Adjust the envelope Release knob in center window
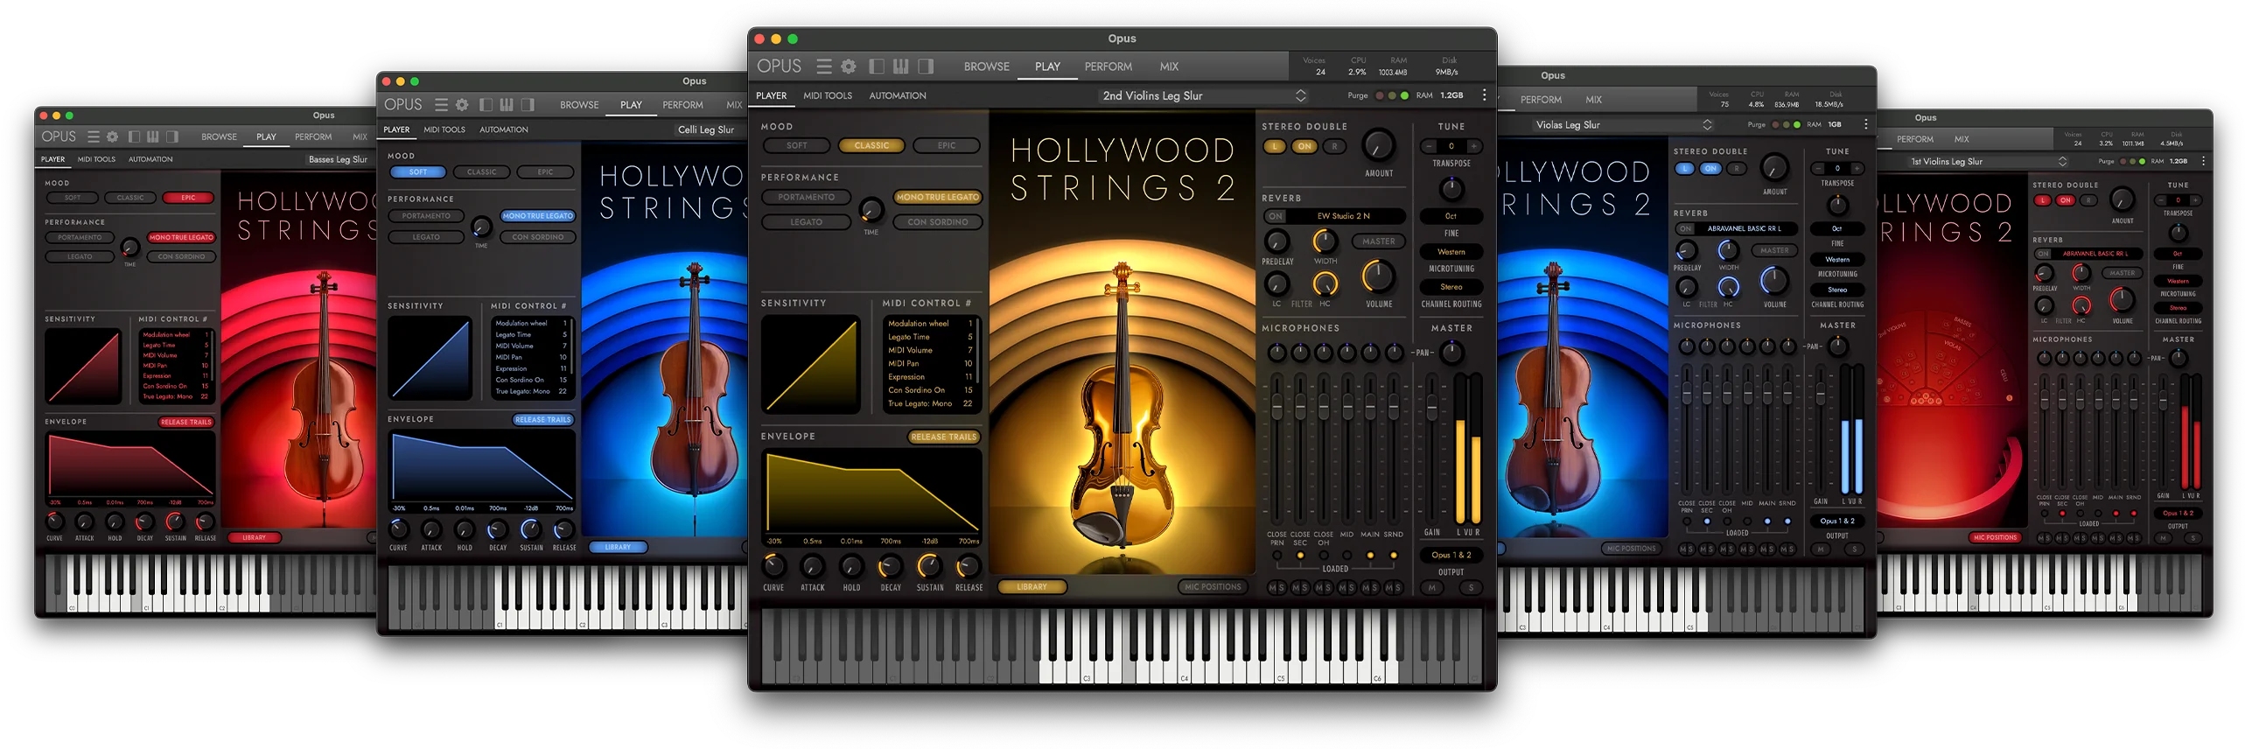Screen dimensions: 2245x749 coord(969,566)
